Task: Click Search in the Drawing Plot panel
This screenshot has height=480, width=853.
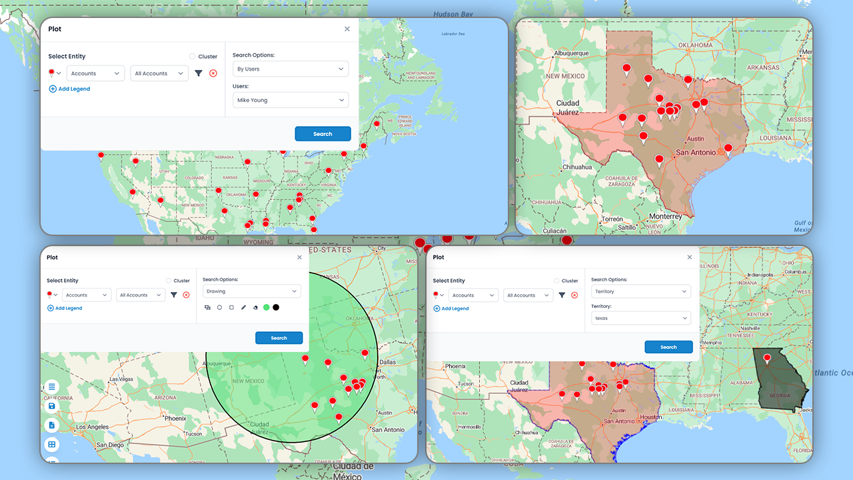Action: point(279,338)
